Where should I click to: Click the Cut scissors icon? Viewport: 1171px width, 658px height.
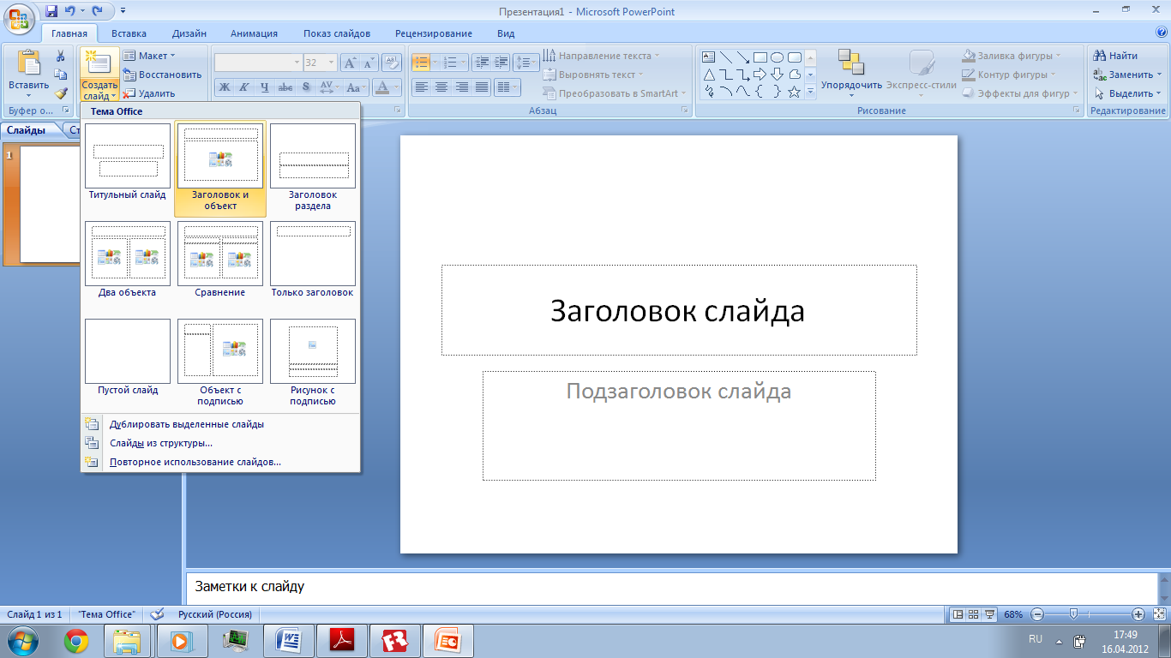pos(60,56)
